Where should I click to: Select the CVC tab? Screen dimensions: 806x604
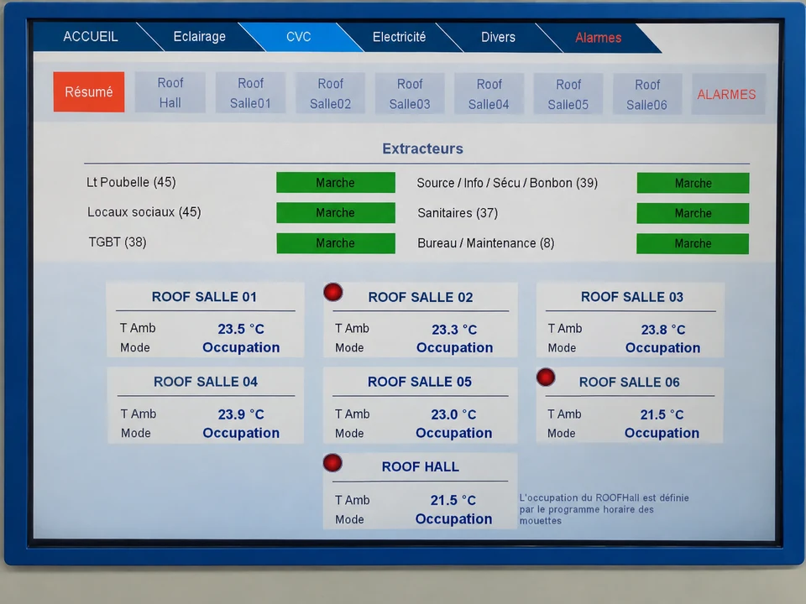[x=299, y=37]
